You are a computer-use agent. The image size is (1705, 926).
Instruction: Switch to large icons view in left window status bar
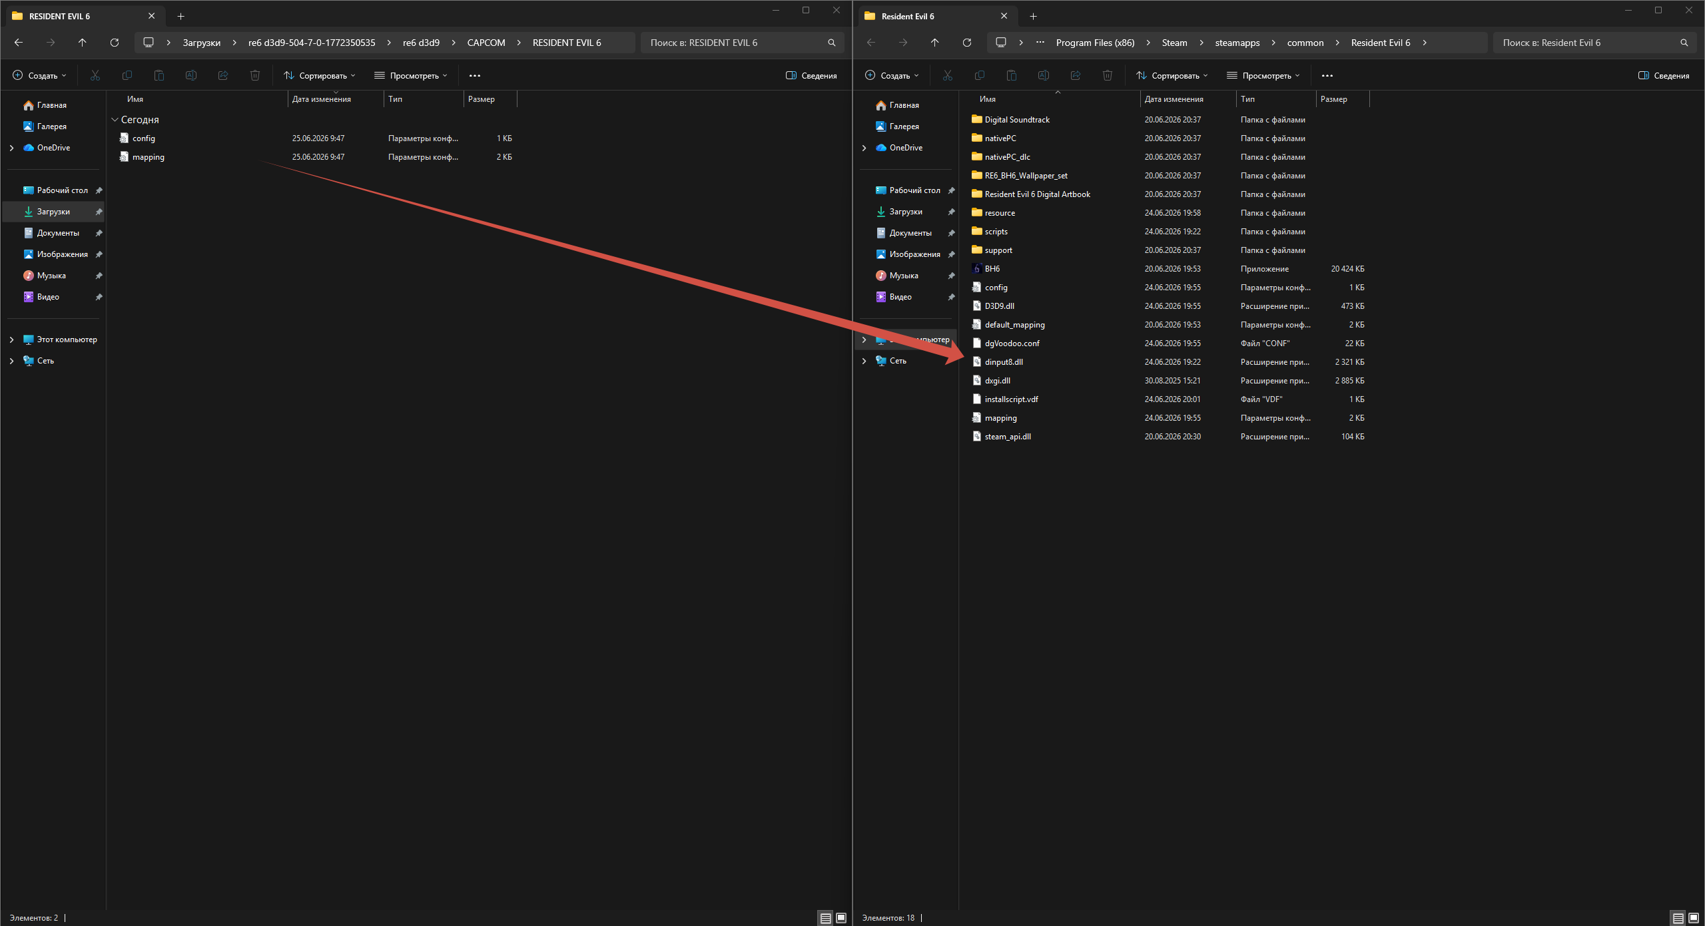click(x=841, y=918)
